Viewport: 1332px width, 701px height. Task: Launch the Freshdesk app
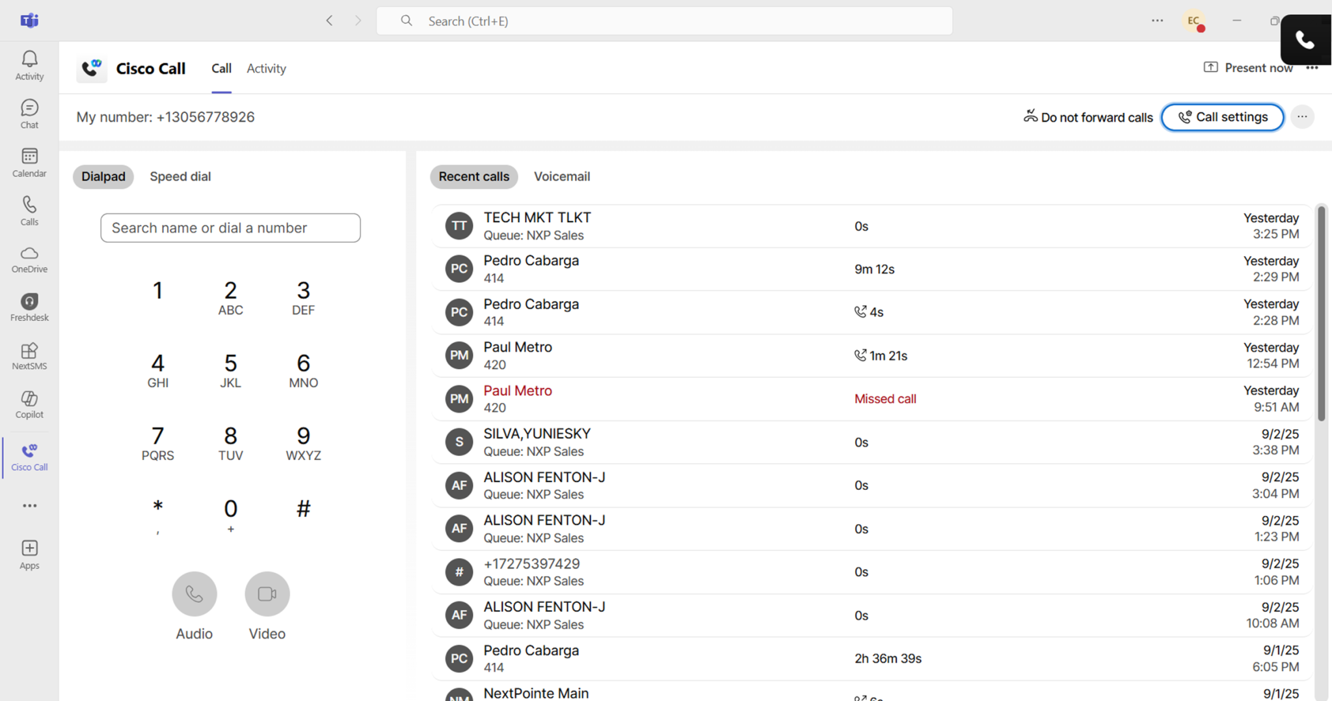coord(29,307)
